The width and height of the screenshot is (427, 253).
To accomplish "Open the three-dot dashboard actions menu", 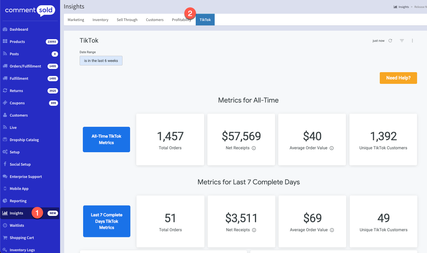I will (412, 41).
